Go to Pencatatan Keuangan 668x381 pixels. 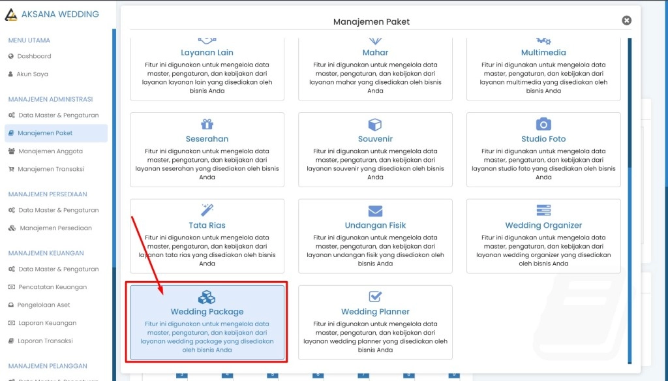pos(52,287)
